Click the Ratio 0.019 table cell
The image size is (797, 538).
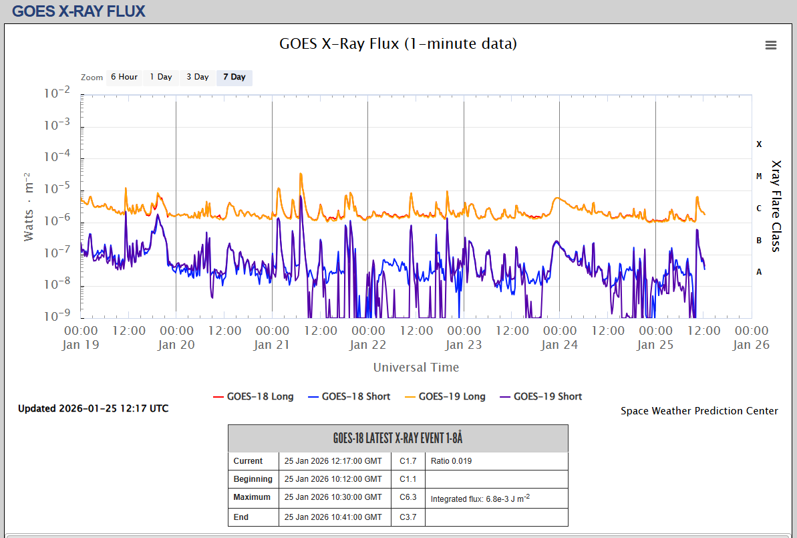coord(451,461)
